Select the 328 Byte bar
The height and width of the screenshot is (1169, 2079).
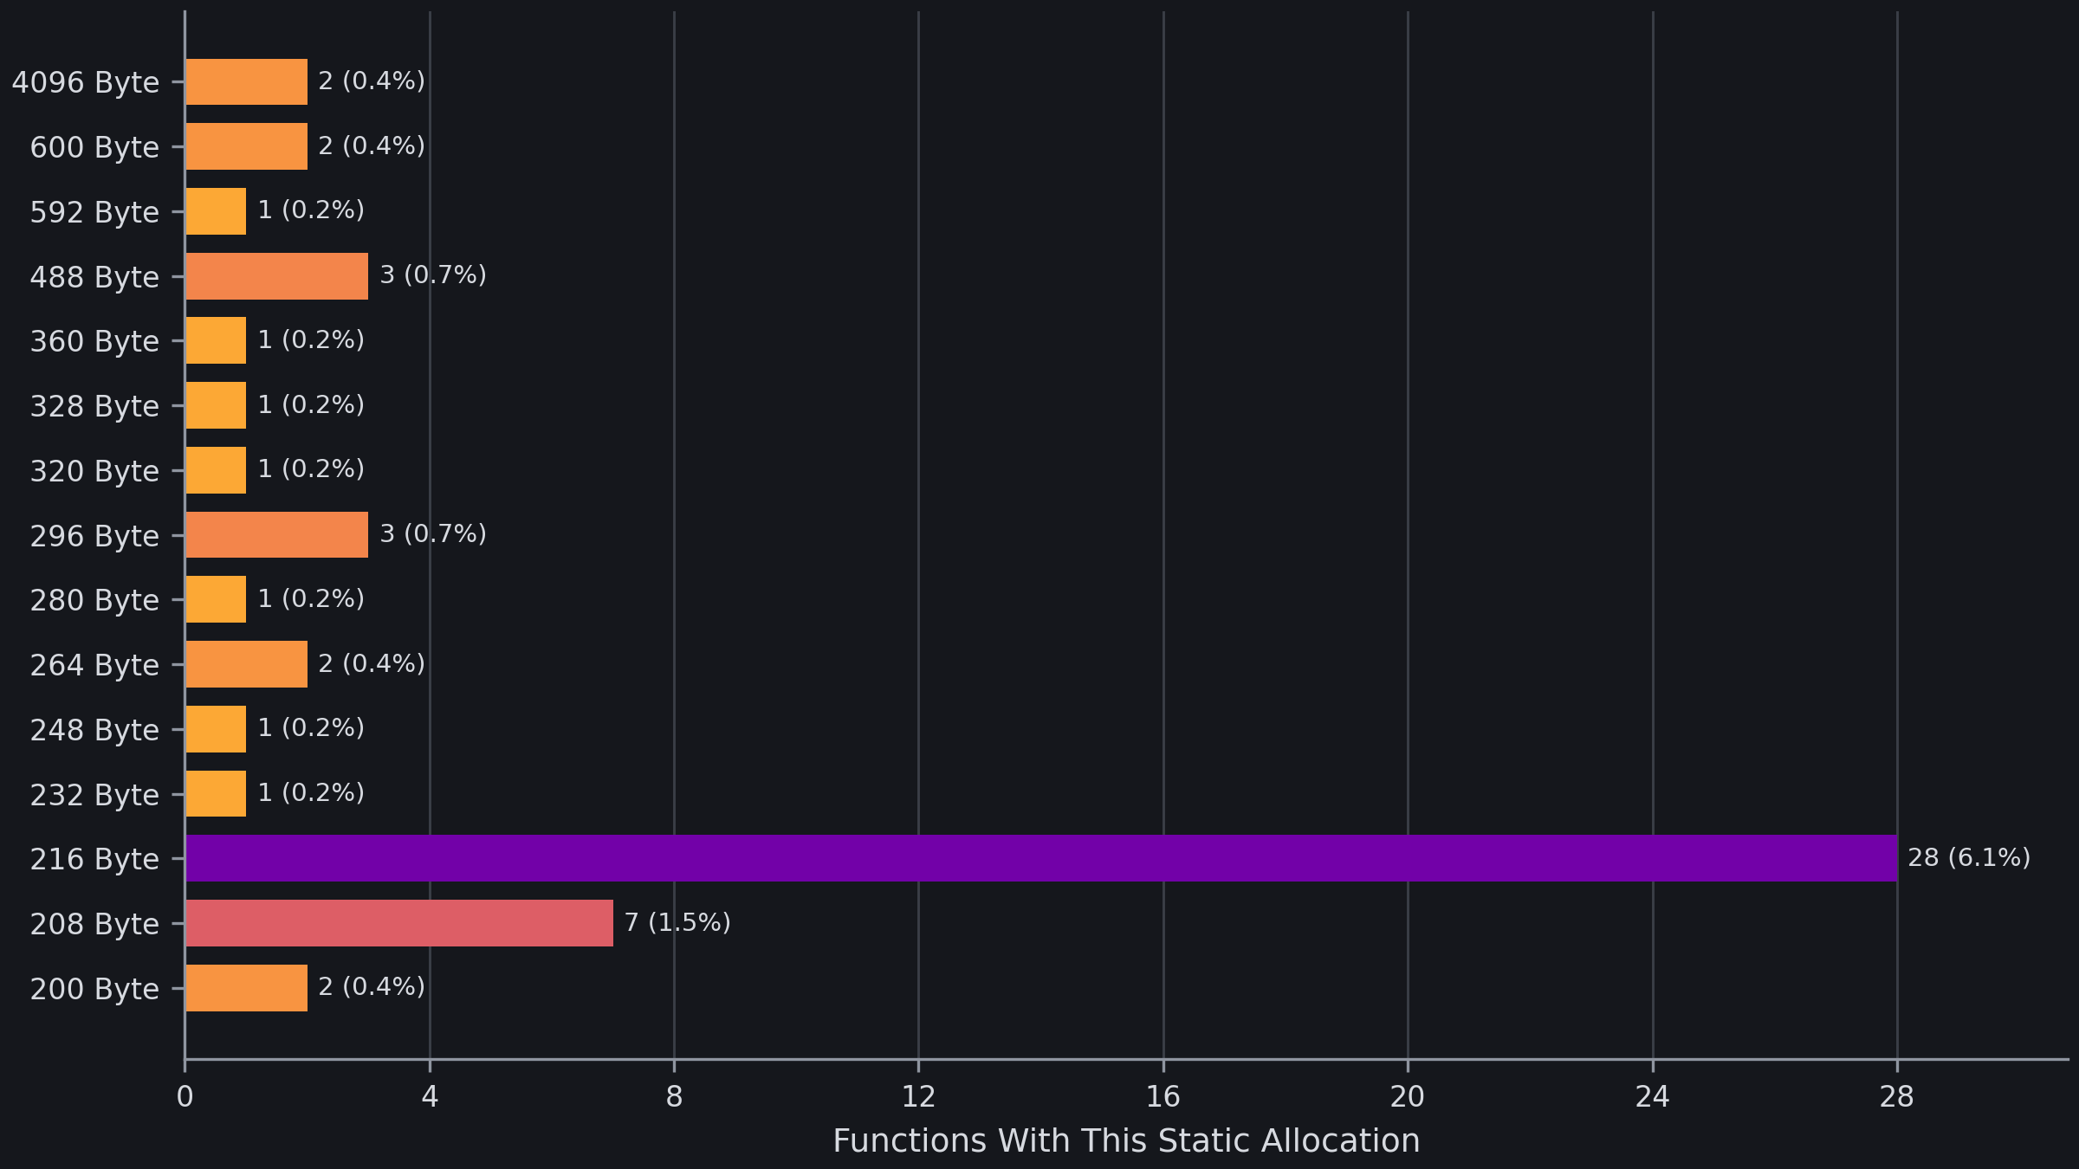tap(216, 405)
